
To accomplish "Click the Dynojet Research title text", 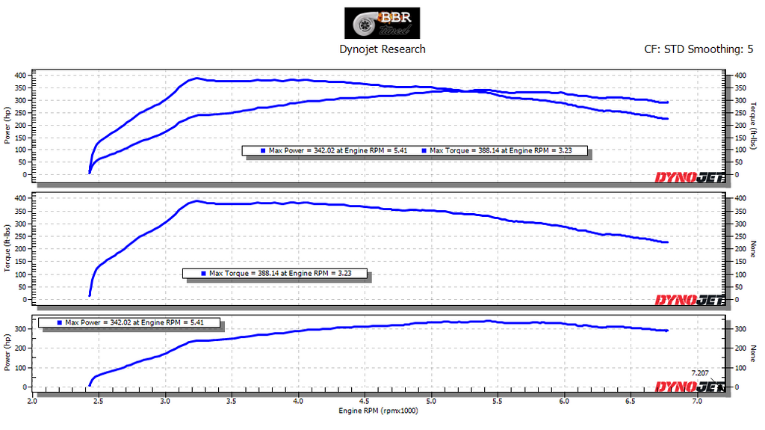I will coord(382,49).
